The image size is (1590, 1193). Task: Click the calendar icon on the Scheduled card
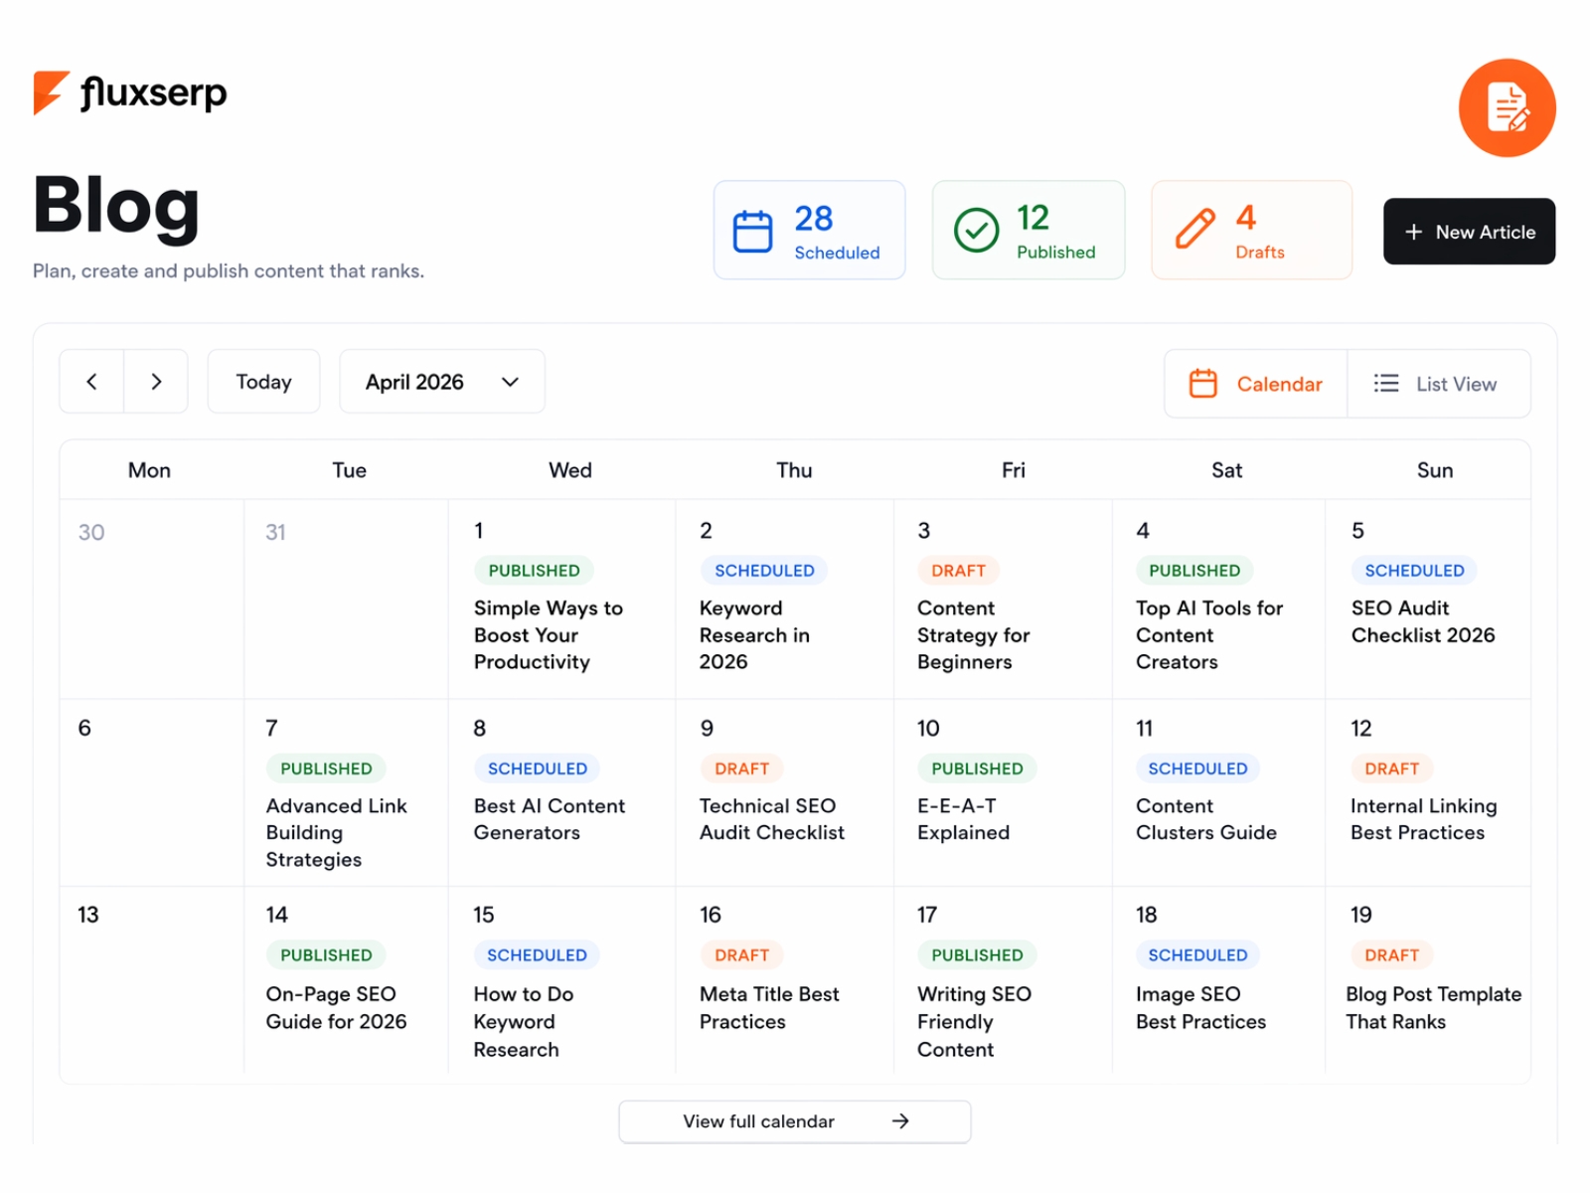pos(754,230)
